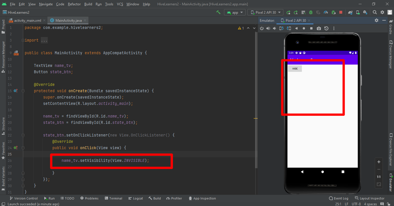The image size is (394, 206).
Task: Rotate the emulator left
Action: (281, 28)
